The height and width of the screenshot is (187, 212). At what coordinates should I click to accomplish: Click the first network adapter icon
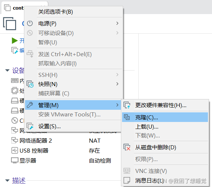tap(15, 130)
